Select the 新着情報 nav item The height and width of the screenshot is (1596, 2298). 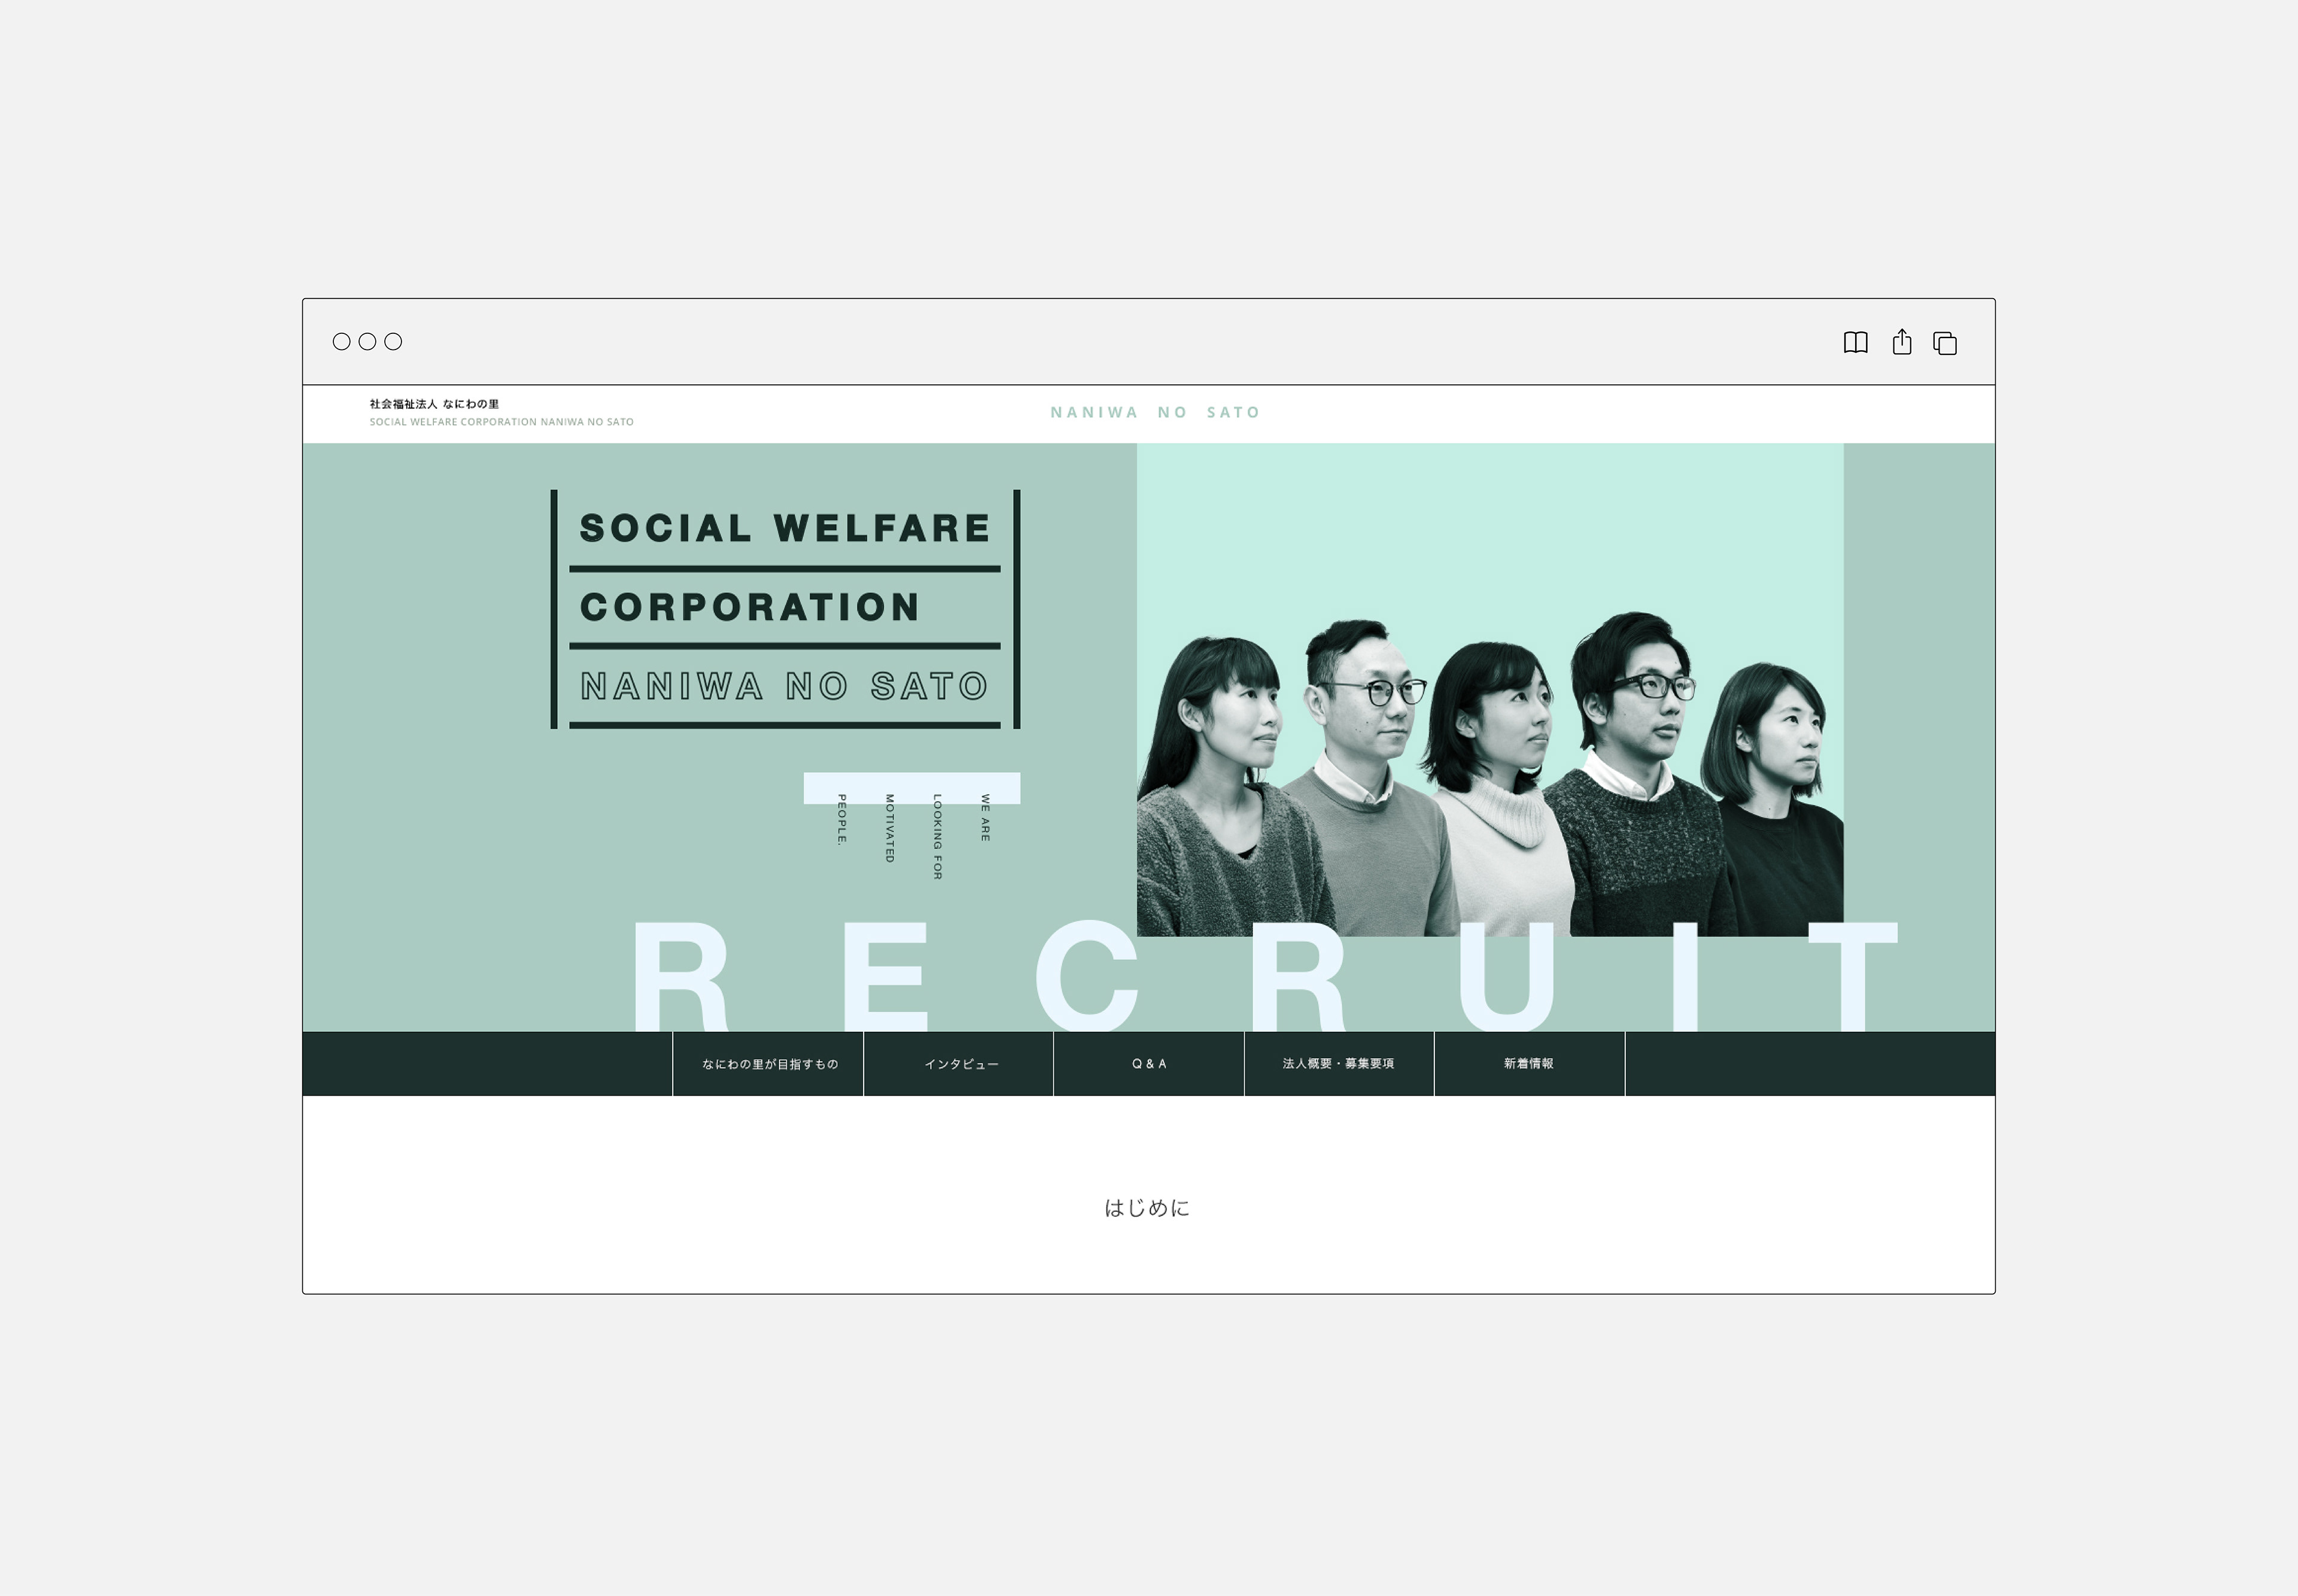click(x=1529, y=1064)
